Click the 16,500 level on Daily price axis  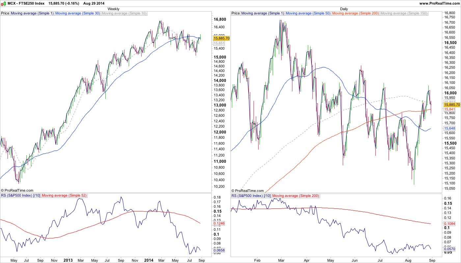[x=450, y=43]
